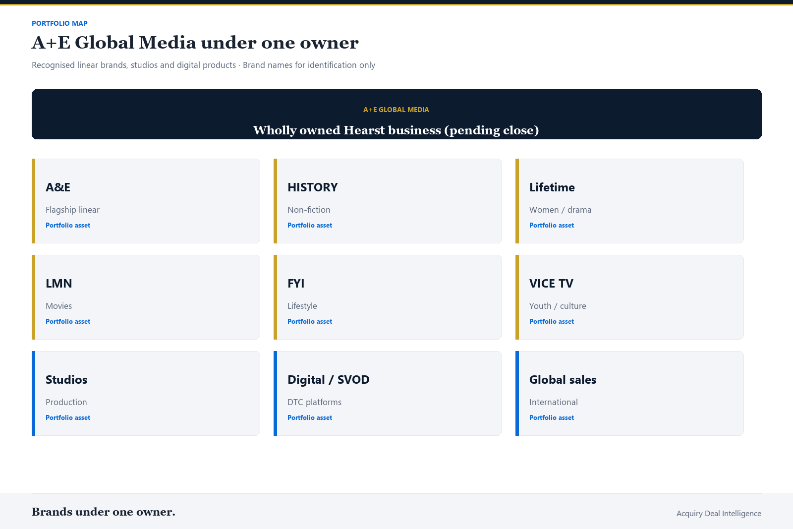Click 'Acquiry Deal Intelligence' footer credit
Image resolution: width=793 pixels, height=529 pixels.
[x=719, y=513]
